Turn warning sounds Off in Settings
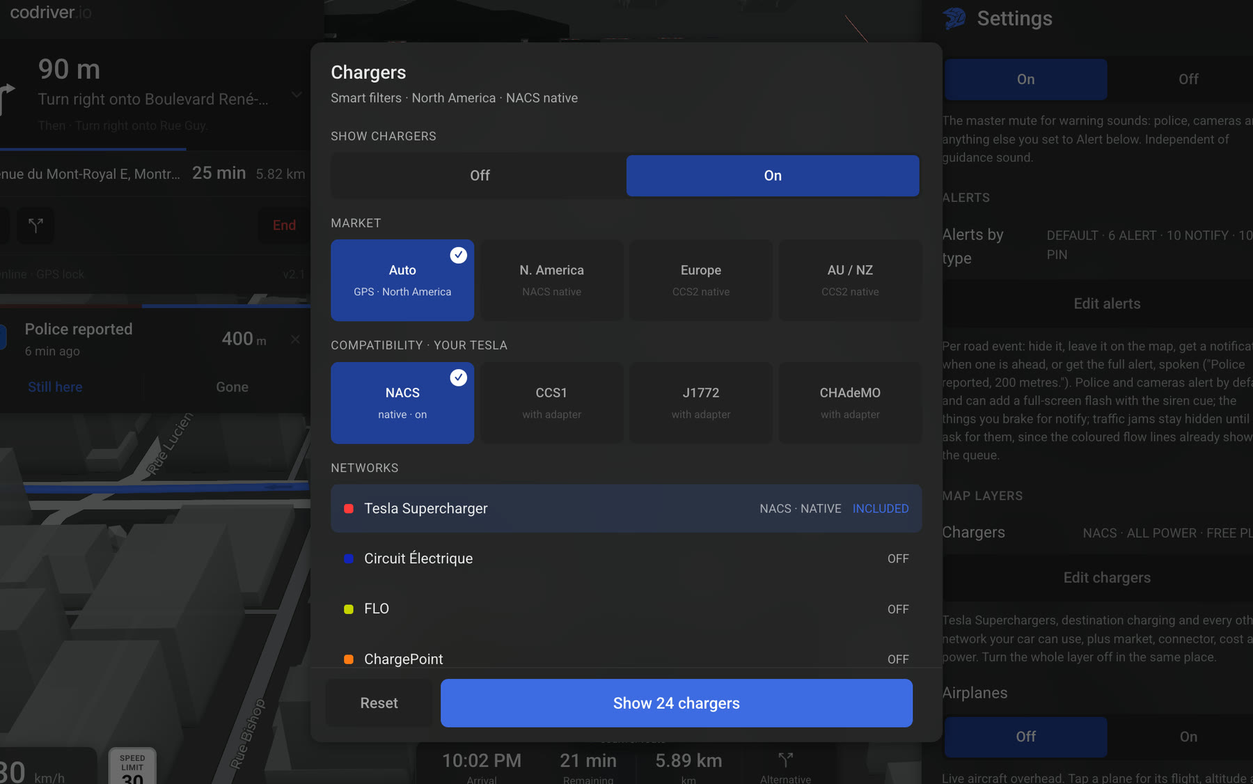The height and width of the screenshot is (784, 1253). tap(1188, 79)
